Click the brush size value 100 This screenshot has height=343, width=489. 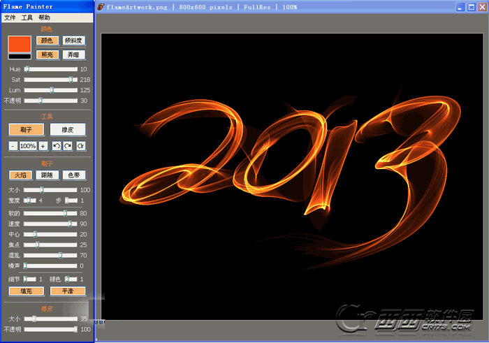click(x=85, y=190)
